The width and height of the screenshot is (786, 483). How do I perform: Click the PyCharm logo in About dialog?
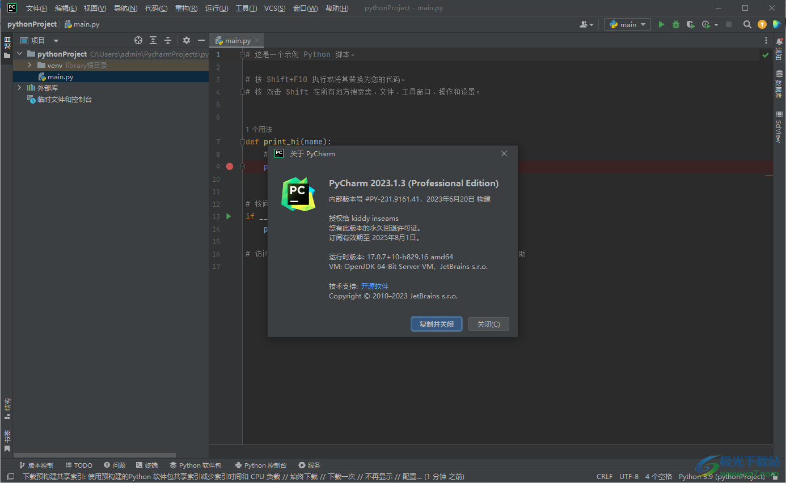(298, 194)
